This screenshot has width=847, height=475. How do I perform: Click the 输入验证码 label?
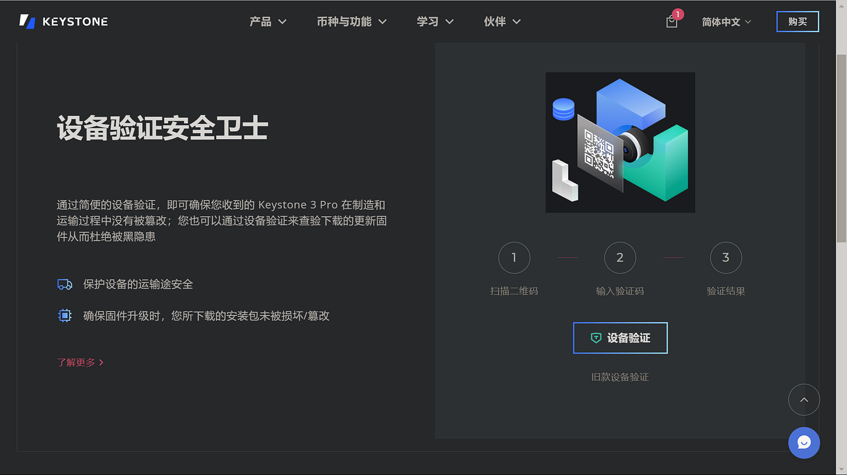(x=620, y=291)
